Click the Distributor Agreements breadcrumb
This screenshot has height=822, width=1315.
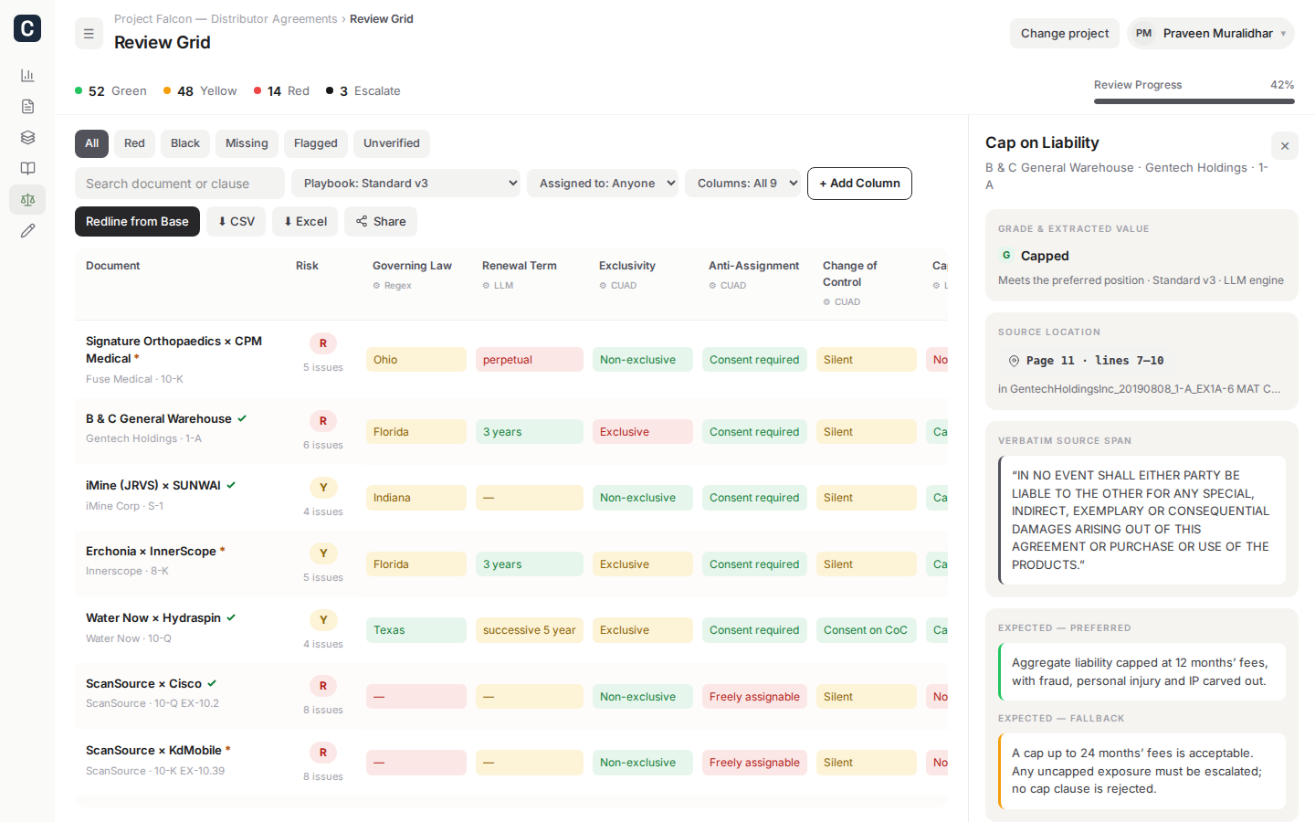274,19
